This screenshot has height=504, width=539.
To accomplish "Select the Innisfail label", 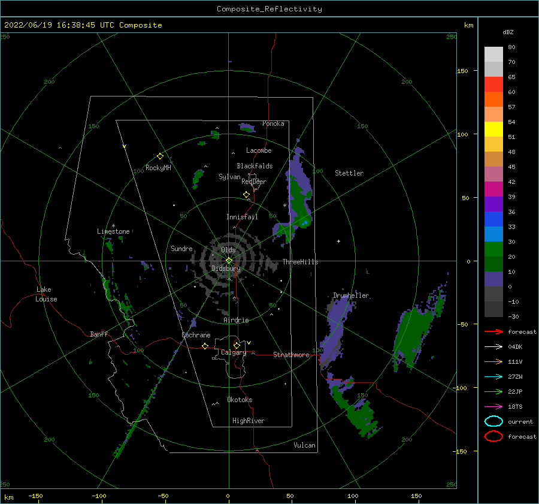I will [x=242, y=217].
